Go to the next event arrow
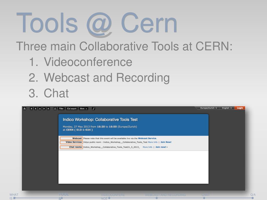267x200 pixels. coord(44,109)
